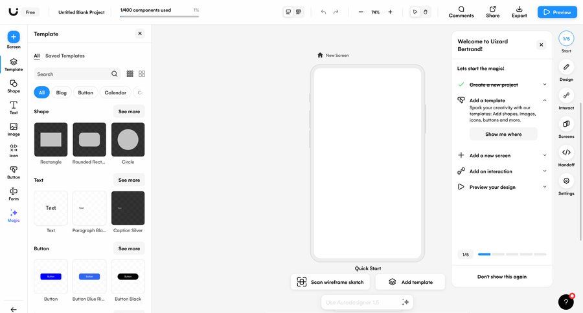Viewport: 583px width, 313px height.
Task: Undo the last action
Action: click(x=323, y=12)
